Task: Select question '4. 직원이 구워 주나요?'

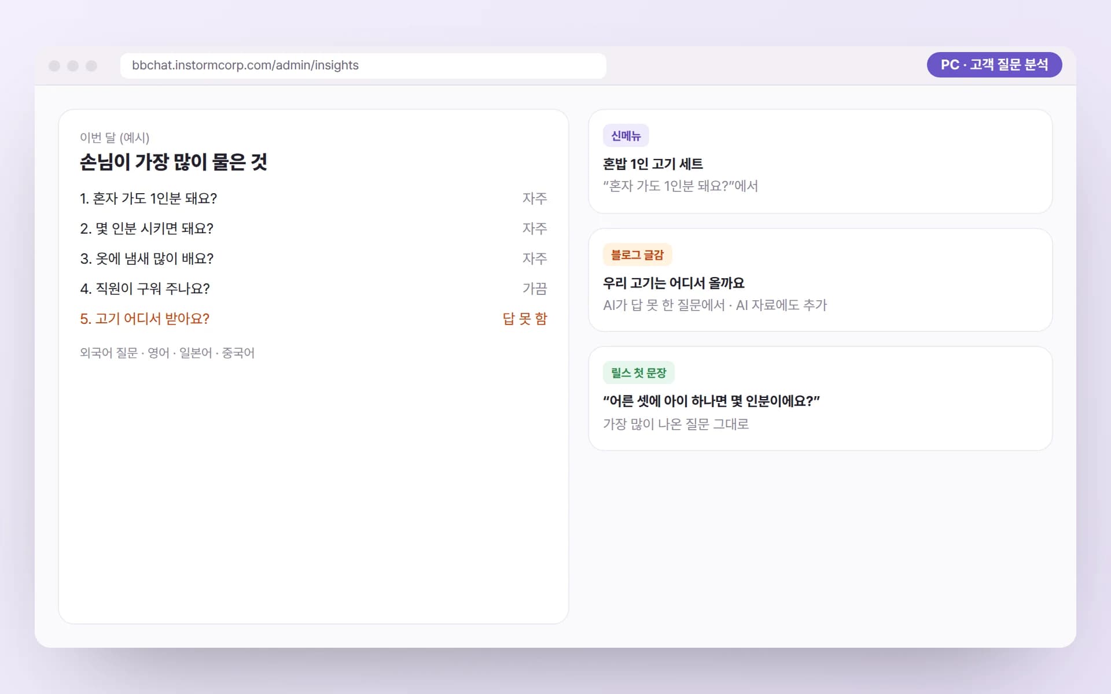Action: point(145,289)
